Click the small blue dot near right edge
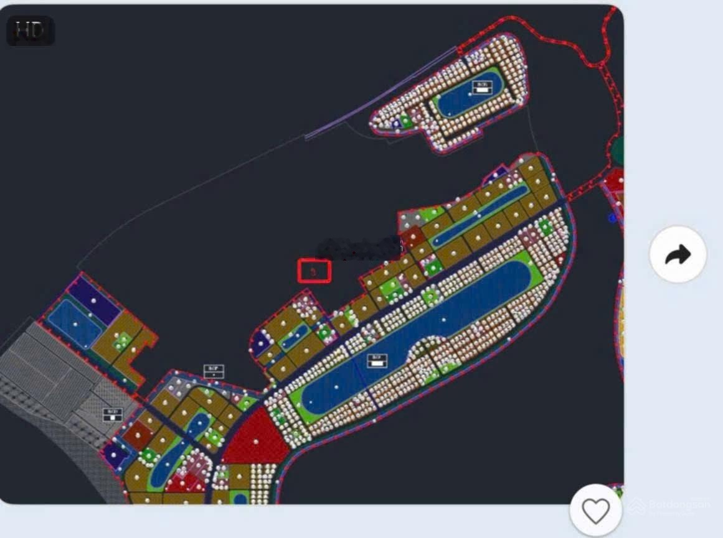 click(x=612, y=218)
